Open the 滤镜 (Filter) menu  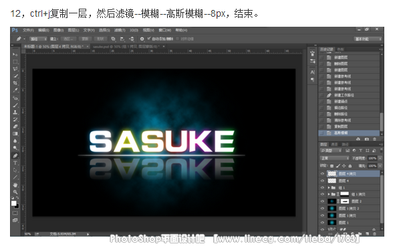(120, 30)
